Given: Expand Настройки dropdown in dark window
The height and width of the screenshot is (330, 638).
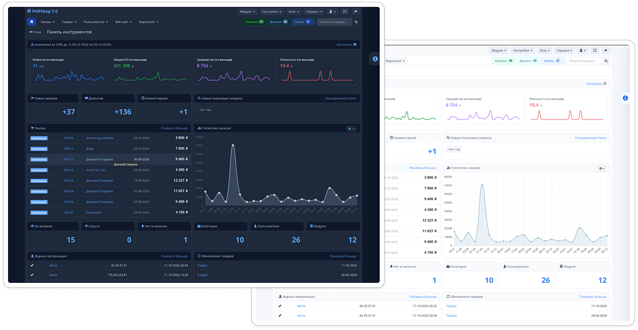Looking at the screenshot, I should tap(272, 11).
